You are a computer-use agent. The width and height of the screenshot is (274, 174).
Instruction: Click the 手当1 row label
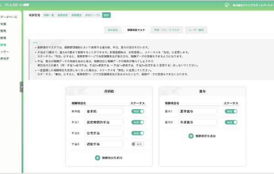75,123
